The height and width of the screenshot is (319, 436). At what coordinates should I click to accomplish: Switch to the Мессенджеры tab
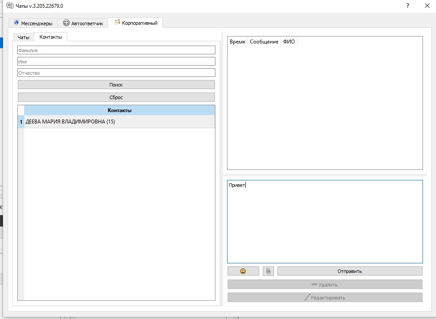(x=33, y=23)
